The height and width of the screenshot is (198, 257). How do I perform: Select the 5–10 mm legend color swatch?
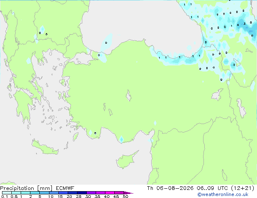(x=44, y=193)
